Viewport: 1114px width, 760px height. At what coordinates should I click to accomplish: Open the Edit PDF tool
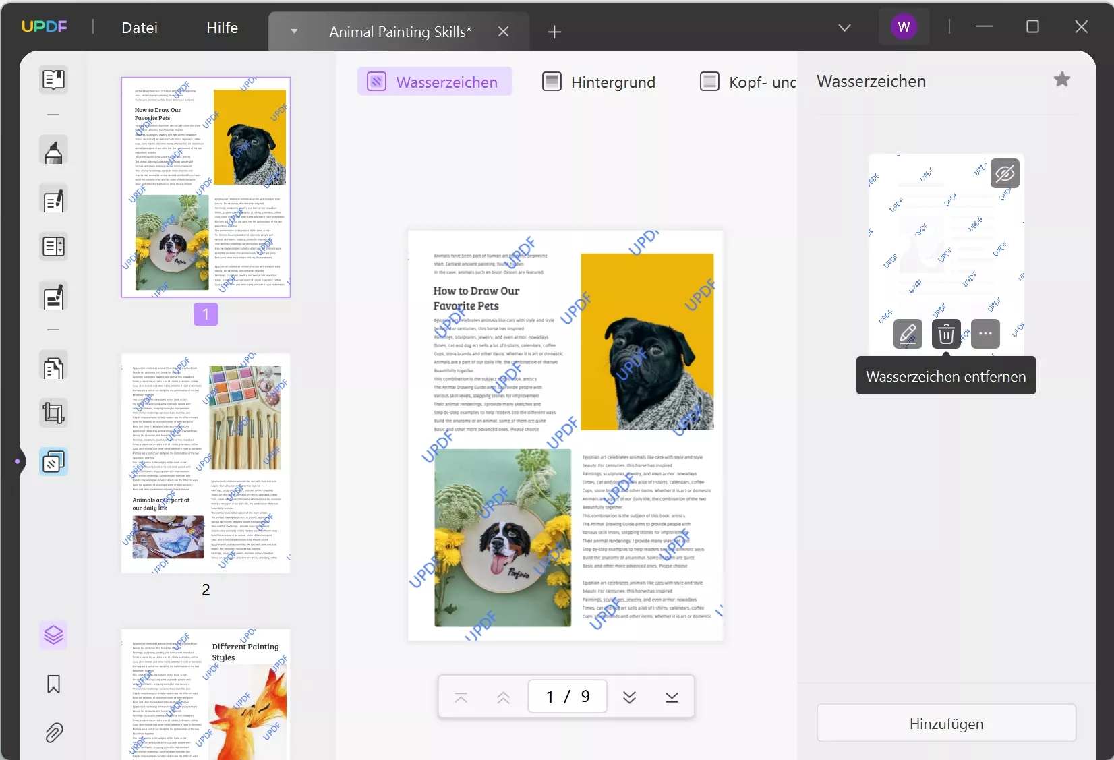pyautogui.click(x=53, y=200)
